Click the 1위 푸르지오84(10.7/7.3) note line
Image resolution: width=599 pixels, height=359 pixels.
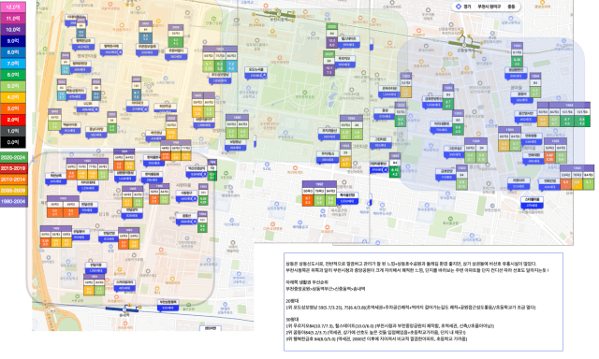390,325
